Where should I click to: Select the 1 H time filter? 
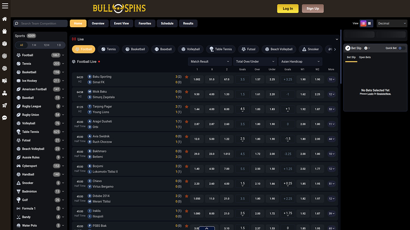[34, 45]
